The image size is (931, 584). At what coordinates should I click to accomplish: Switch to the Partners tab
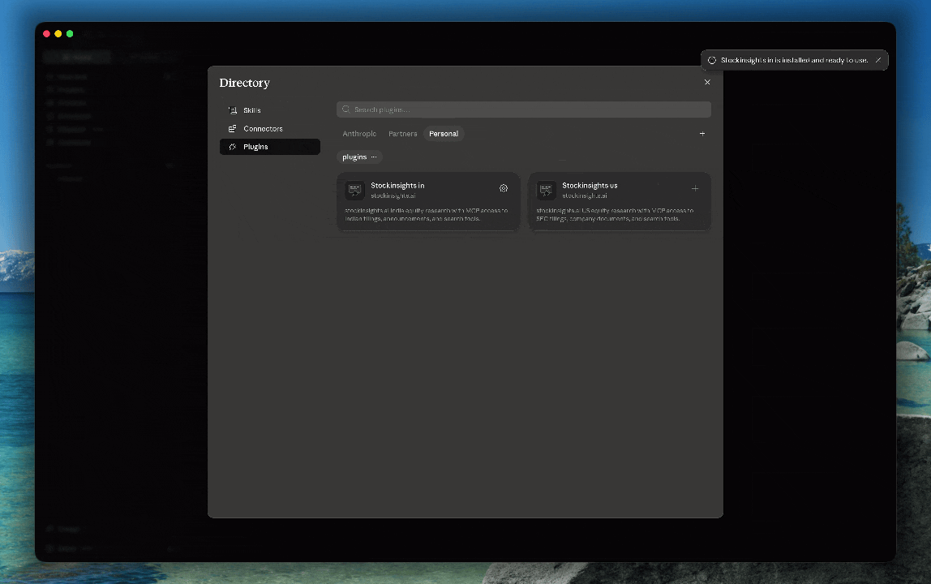[x=402, y=134]
